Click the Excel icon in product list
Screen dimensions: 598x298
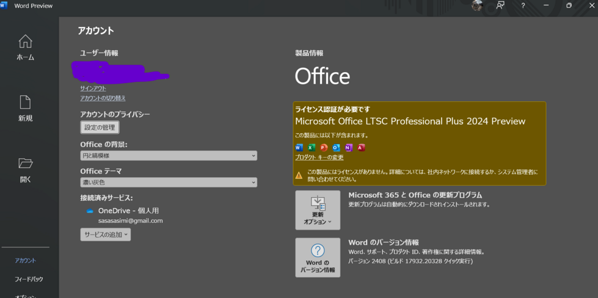click(x=311, y=148)
